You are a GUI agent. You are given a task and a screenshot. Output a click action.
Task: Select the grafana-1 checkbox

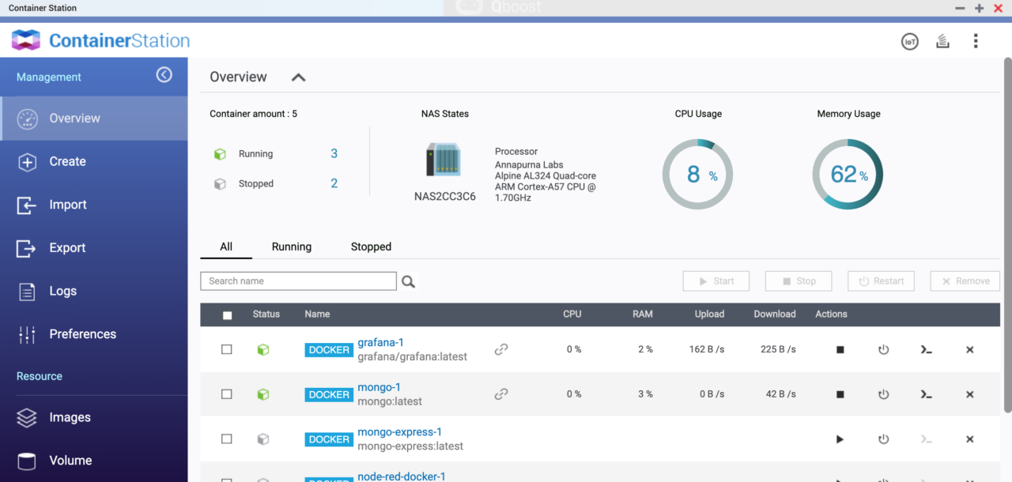pyautogui.click(x=227, y=349)
